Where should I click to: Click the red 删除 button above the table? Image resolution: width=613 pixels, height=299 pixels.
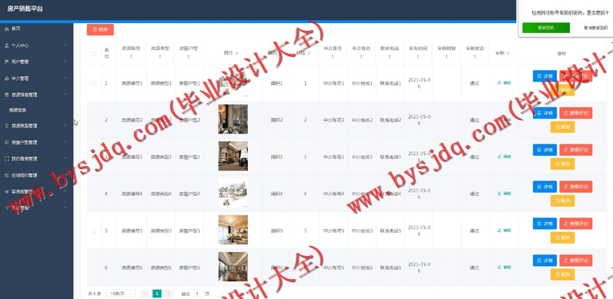[100, 30]
